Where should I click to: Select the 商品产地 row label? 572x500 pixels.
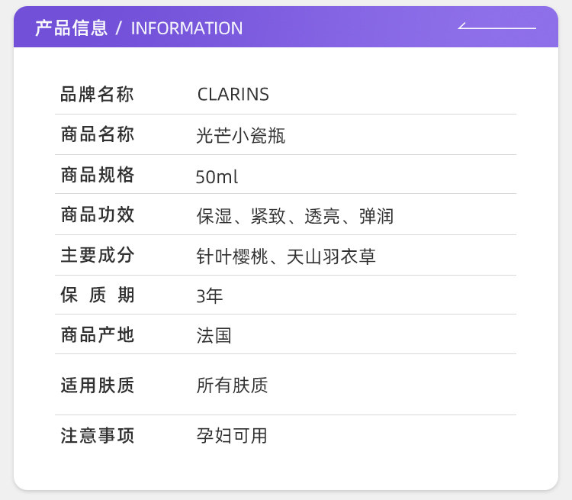(x=98, y=334)
